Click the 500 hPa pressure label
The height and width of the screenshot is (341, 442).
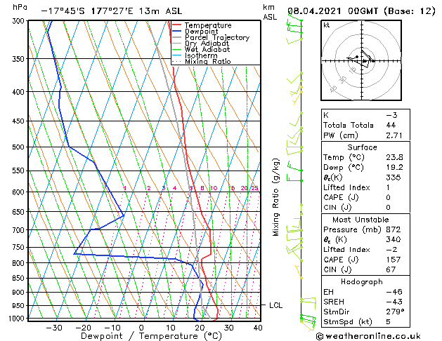(x=20, y=147)
